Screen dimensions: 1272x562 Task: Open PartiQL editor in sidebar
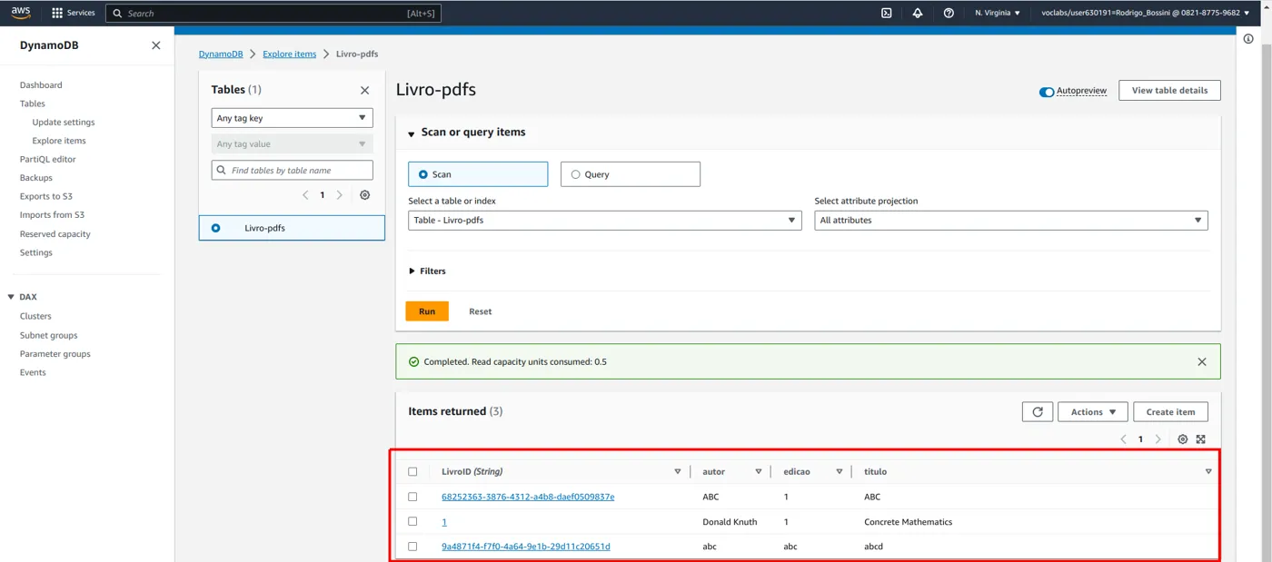click(x=48, y=159)
